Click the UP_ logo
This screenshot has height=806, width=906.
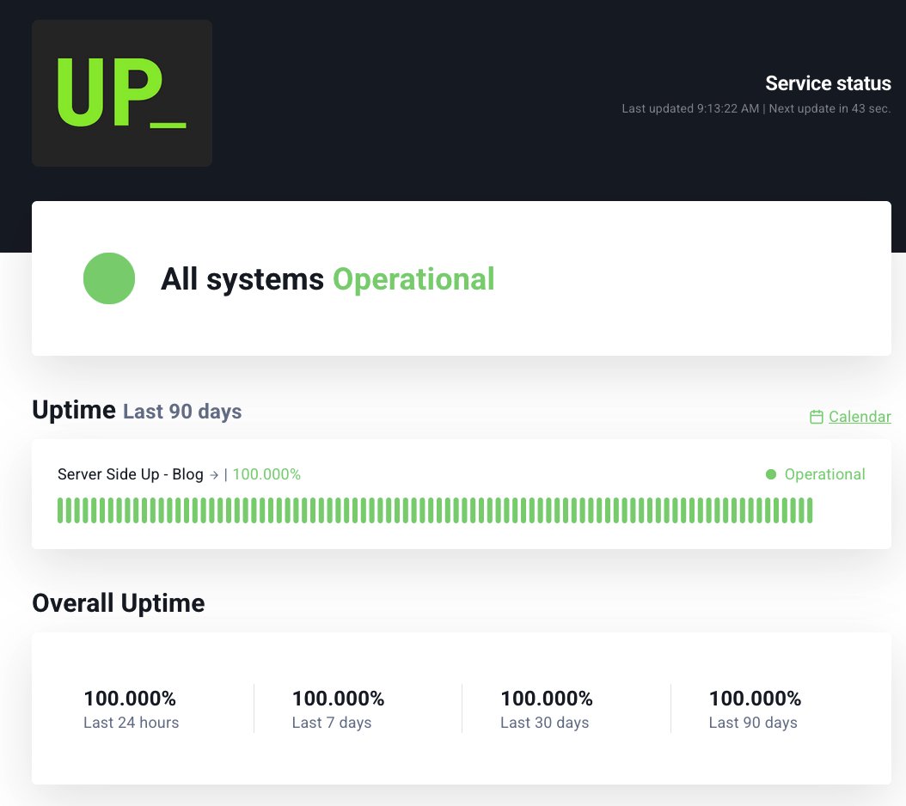tap(122, 93)
